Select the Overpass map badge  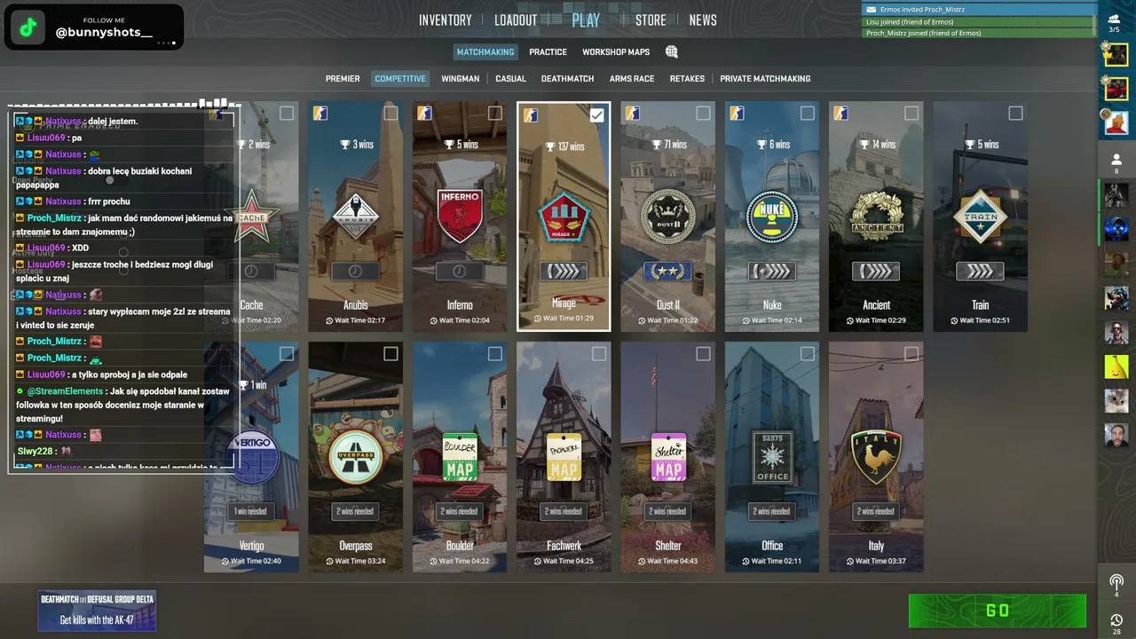click(x=355, y=457)
